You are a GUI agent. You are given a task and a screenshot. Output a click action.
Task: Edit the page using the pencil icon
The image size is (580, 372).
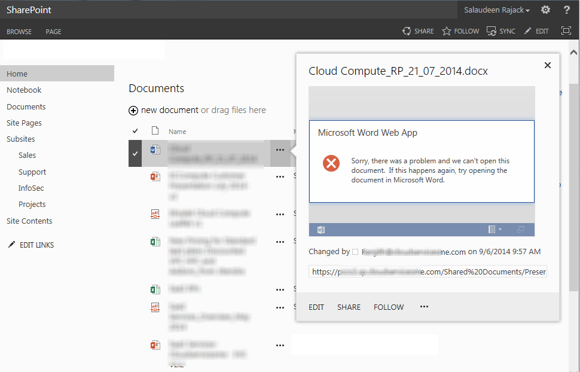(527, 31)
